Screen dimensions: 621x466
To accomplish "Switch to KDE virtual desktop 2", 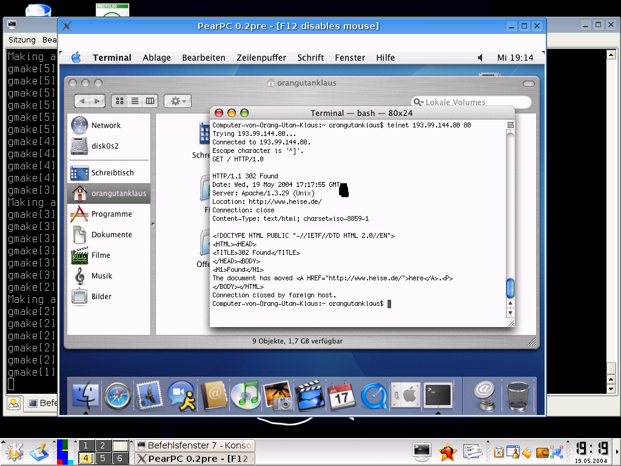I will [x=104, y=445].
